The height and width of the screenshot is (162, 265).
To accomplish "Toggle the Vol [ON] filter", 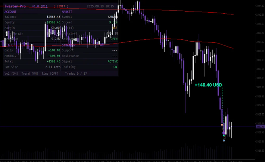I will (11, 74).
